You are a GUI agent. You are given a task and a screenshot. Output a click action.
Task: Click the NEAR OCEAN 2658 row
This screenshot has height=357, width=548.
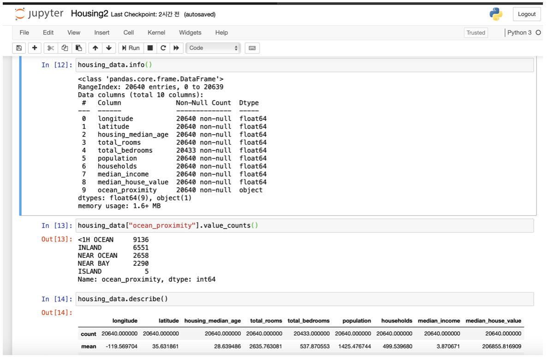(x=113, y=256)
